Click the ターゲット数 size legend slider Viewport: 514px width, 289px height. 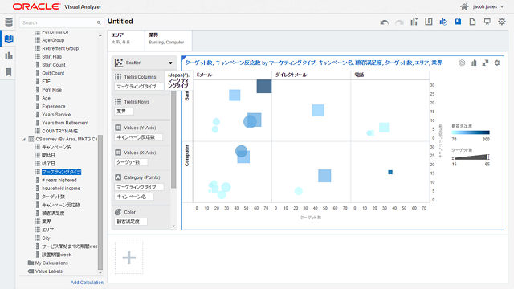[x=471, y=157]
